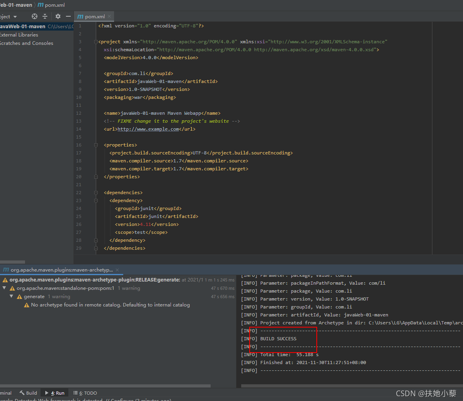Click the collapse all icon in Project toolbar
Image resolution: width=463 pixels, height=401 pixels.
click(x=45, y=17)
